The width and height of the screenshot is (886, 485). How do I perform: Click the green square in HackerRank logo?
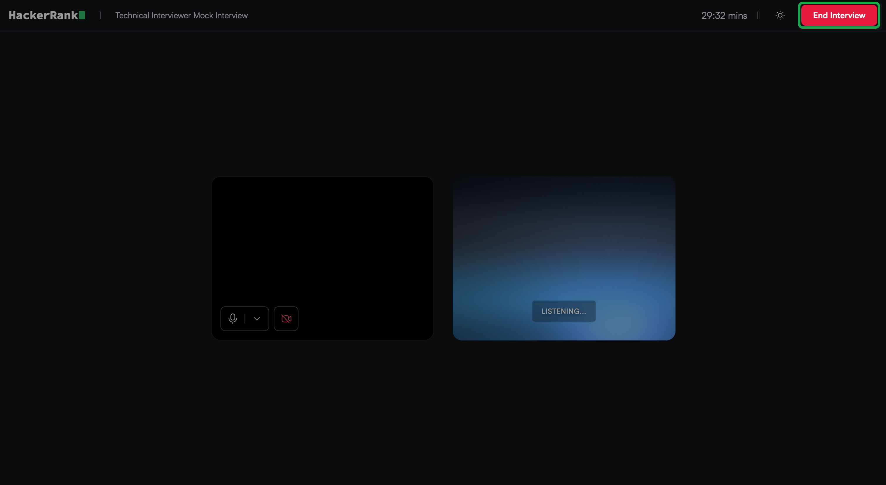click(x=82, y=15)
